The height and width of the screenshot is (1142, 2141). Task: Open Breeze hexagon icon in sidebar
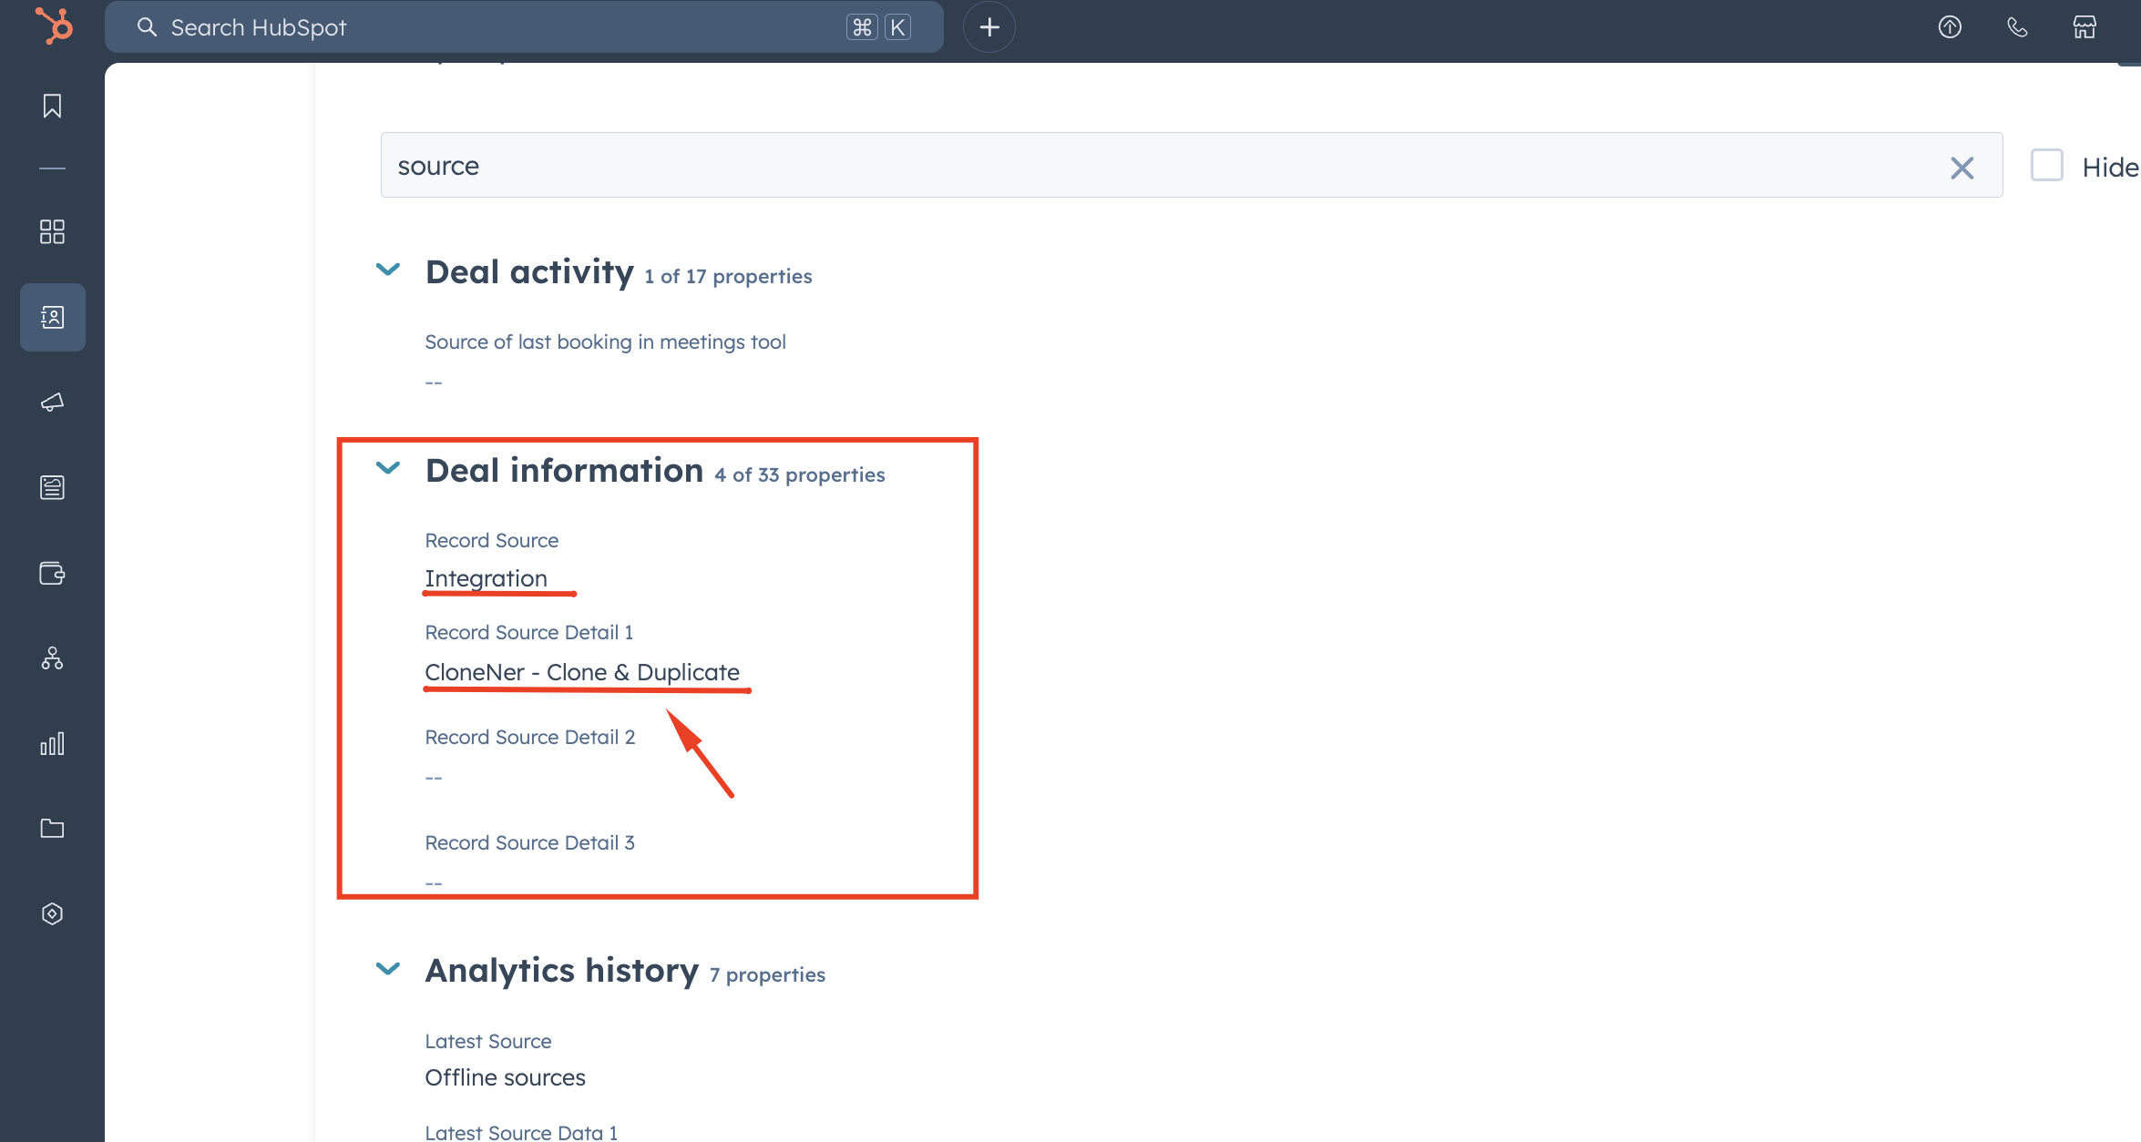(52, 913)
